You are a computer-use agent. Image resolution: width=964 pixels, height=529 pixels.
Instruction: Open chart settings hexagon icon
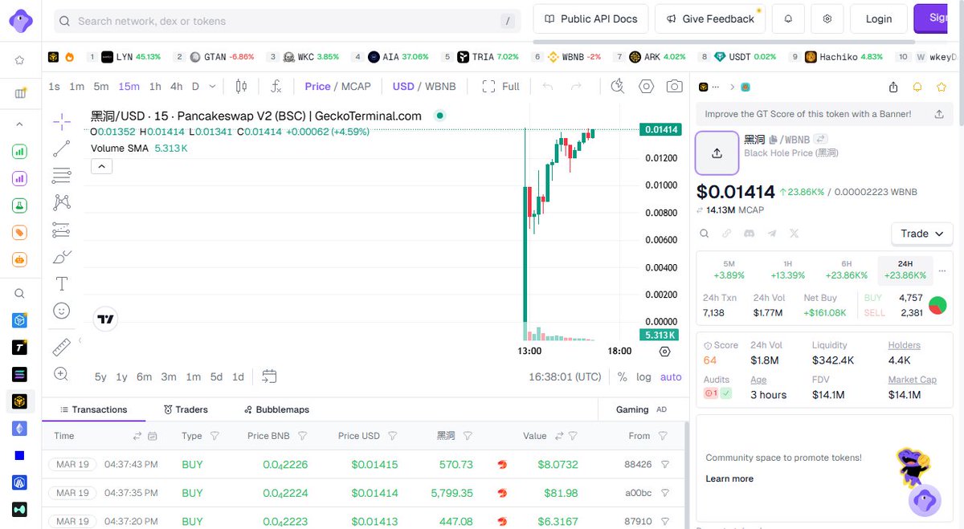647,86
